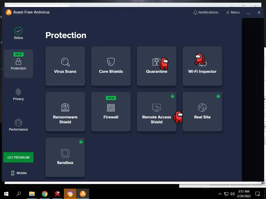Click the Avast Antivirus taskbar icon
This screenshot has width=266, height=199.
[x=83, y=194]
